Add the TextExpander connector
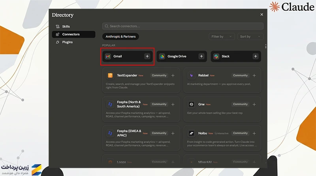 pos(173,75)
